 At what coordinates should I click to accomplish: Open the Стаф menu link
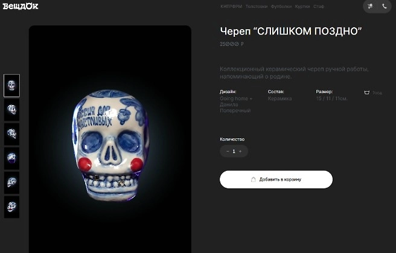coord(319,7)
